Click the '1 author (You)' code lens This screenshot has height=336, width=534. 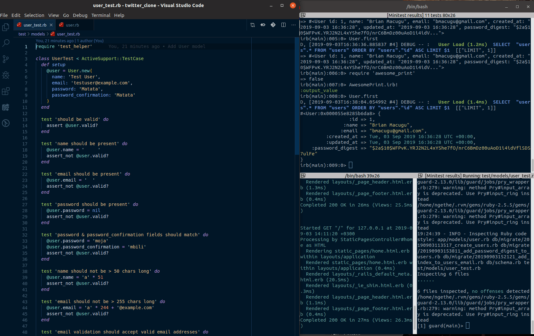[90, 41]
